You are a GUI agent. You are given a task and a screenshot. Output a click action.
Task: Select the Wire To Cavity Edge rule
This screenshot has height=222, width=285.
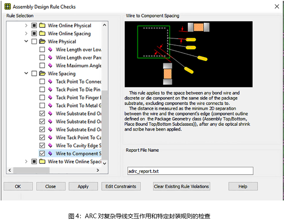pos(79,146)
